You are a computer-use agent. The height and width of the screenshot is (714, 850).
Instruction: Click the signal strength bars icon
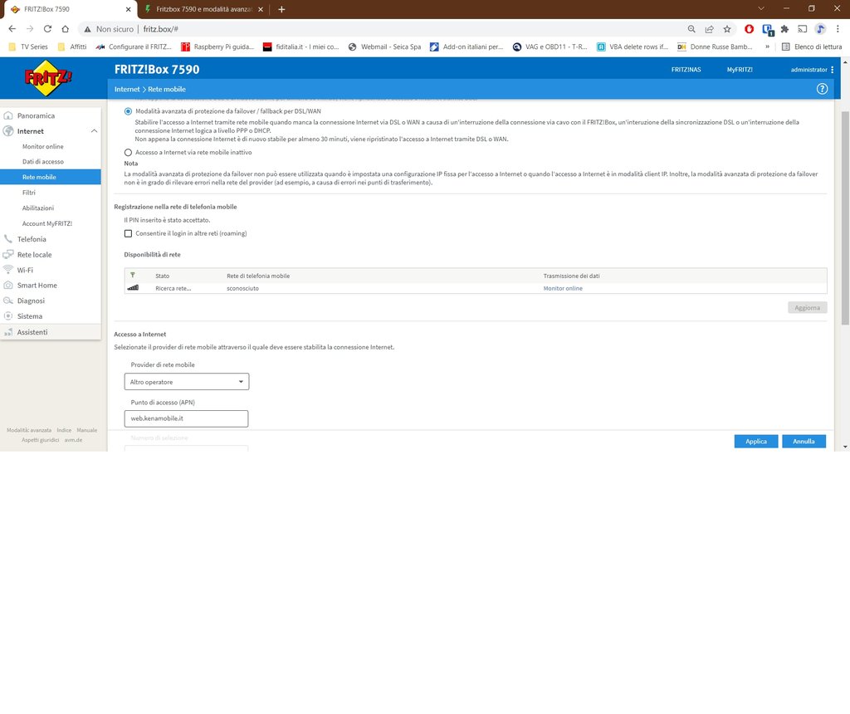pyautogui.click(x=133, y=288)
